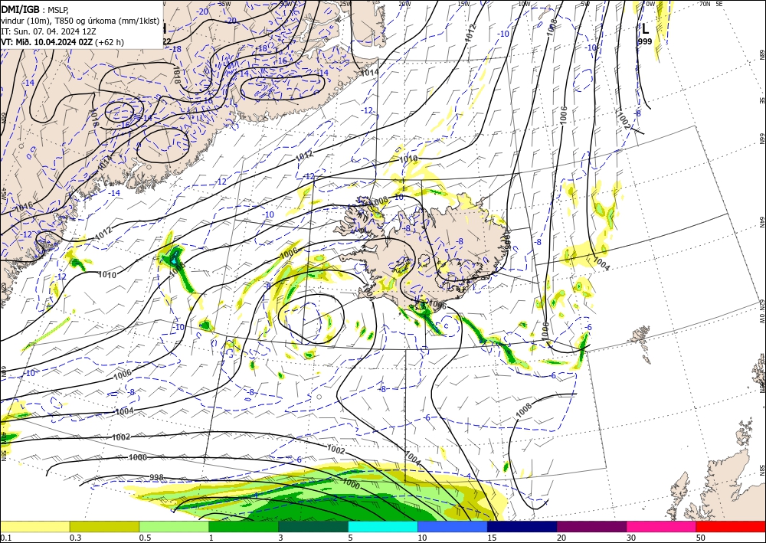766x543 pixels.
Task: Click the '15' legend scale value
Action: click(x=492, y=538)
